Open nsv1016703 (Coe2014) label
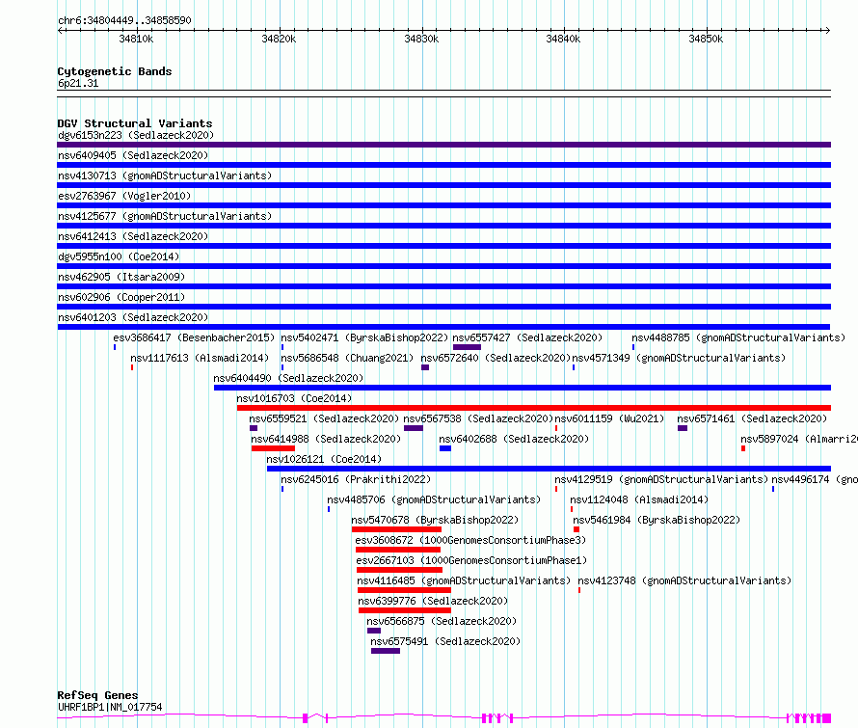This screenshot has height=728, width=858. [x=294, y=398]
